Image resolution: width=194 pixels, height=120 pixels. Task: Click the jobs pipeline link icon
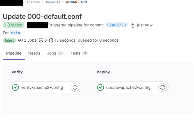click(20, 40)
